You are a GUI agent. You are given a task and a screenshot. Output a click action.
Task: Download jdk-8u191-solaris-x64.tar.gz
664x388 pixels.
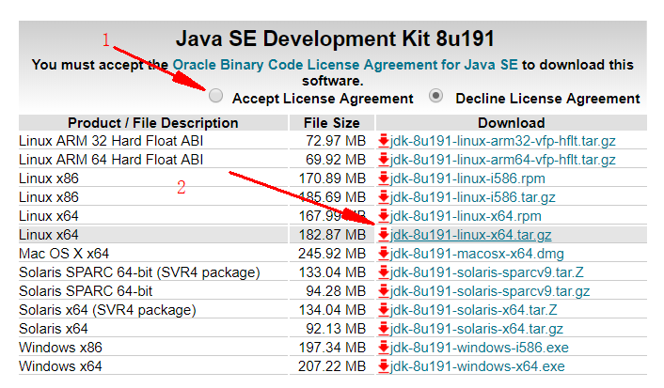click(x=477, y=328)
